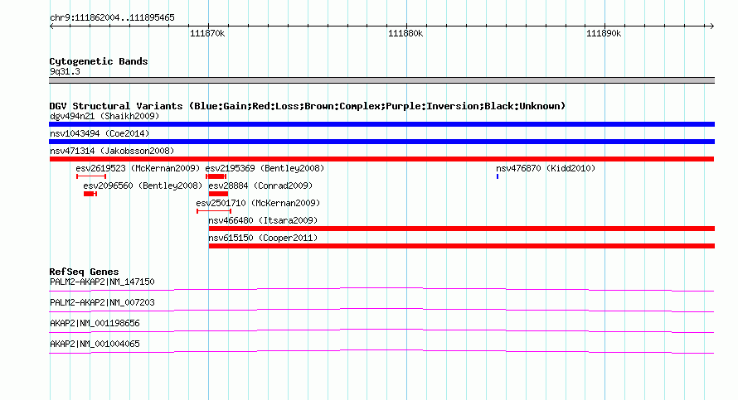Screen dimensions: 738x400
Task: Open nsv1043494 (Coe2014) variant label
Action: coord(100,133)
